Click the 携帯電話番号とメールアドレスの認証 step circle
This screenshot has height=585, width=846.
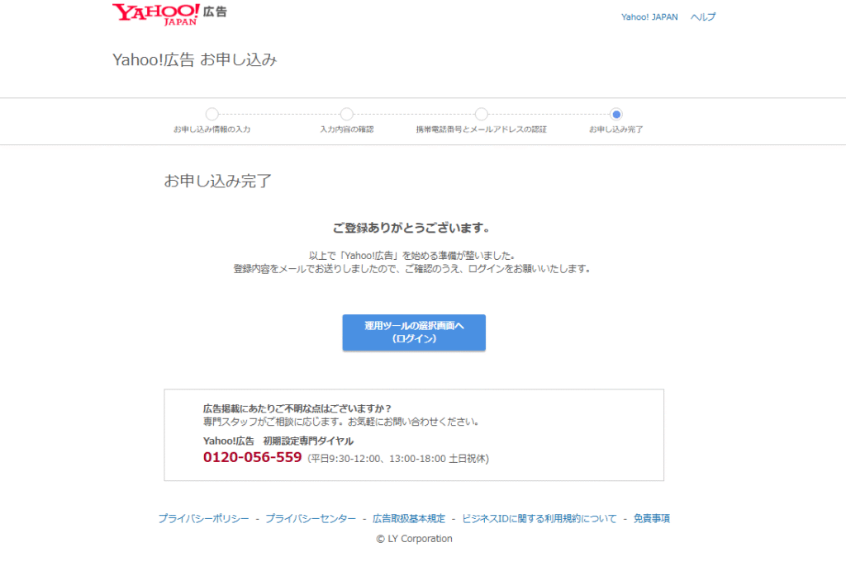coord(480,114)
